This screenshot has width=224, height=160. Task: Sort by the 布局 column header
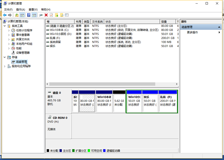[x=78, y=21]
